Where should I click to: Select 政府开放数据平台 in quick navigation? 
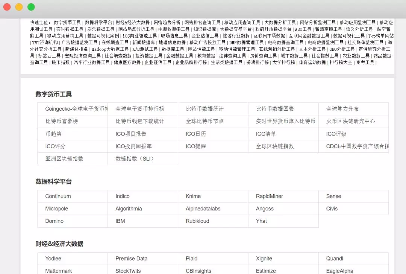(x=273, y=29)
